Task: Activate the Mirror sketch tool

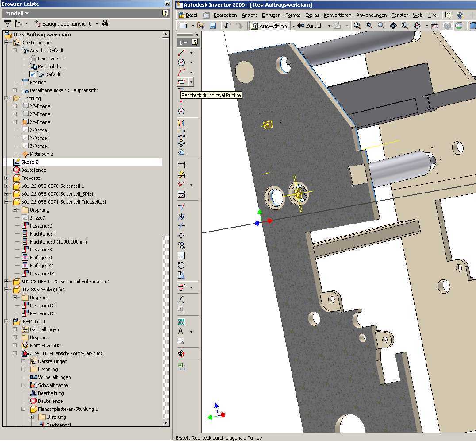Action: [x=181, y=123]
